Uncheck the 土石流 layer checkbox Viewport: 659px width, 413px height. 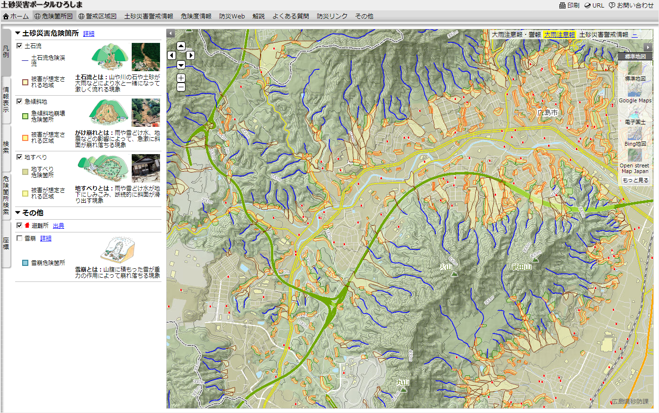coord(19,46)
